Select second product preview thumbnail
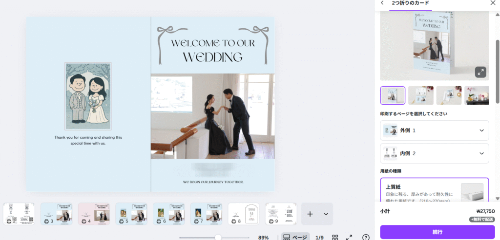The width and height of the screenshot is (500, 240). [x=420, y=95]
